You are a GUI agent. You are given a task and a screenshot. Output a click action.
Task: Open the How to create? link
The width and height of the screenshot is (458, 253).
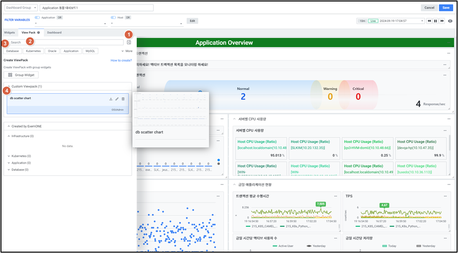point(121,60)
